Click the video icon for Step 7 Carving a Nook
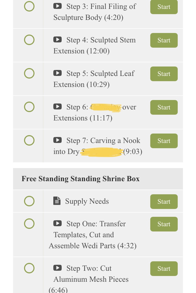The width and height of the screenshot is (196, 293). pyautogui.click(x=57, y=140)
